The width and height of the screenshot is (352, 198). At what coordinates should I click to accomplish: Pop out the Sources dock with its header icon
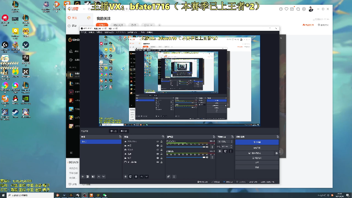click(x=163, y=137)
